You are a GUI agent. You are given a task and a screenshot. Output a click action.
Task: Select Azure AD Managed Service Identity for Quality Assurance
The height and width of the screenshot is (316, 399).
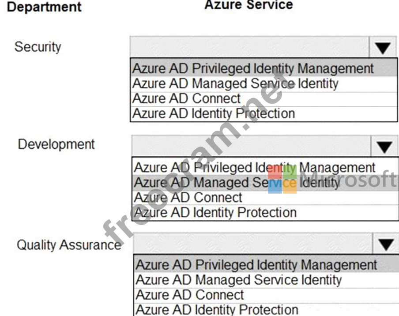pos(238,280)
